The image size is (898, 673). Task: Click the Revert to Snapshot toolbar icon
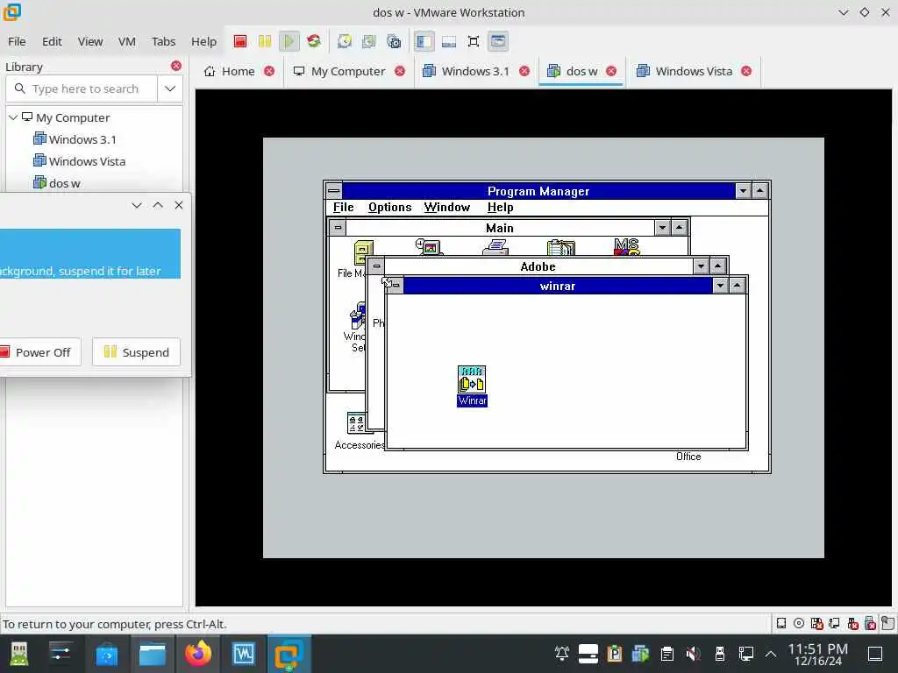[x=369, y=41]
